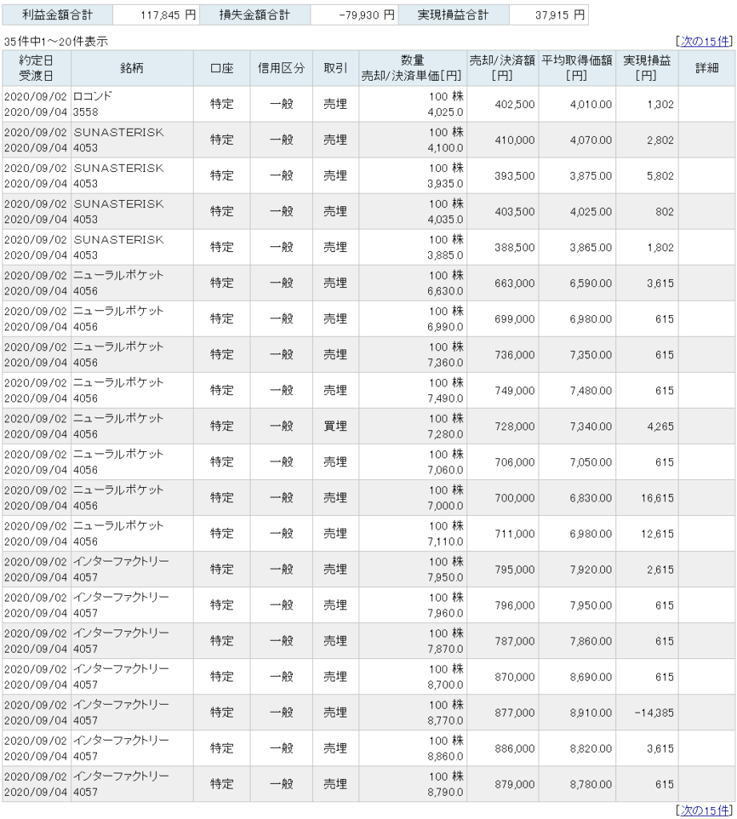Viewport: 737px width, 819px height.
Task: Select the 信用区分 column header
Action: 281,69
